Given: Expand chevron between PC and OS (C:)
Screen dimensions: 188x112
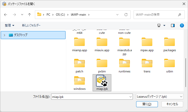Looking at the screenshot, I should click(x=53, y=15).
